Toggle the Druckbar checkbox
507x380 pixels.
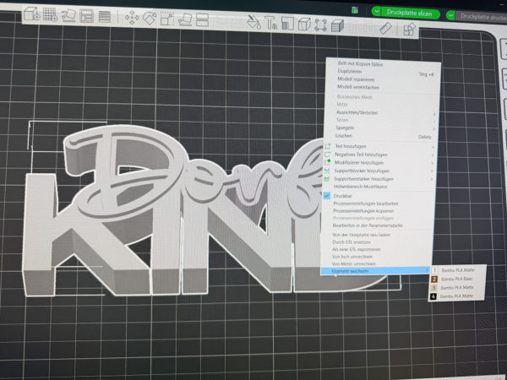pyautogui.click(x=329, y=195)
